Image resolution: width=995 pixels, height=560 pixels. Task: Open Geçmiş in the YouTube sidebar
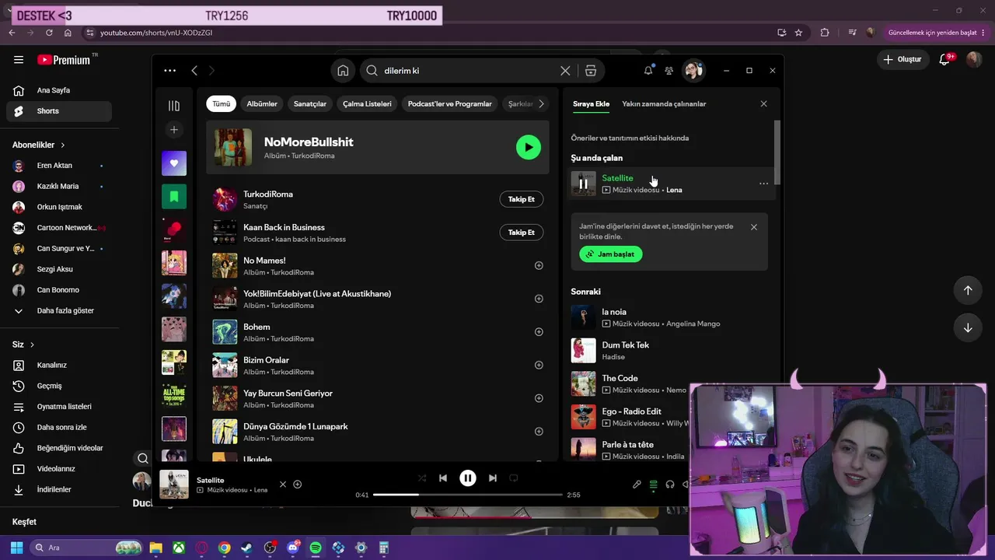pos(59,386)
